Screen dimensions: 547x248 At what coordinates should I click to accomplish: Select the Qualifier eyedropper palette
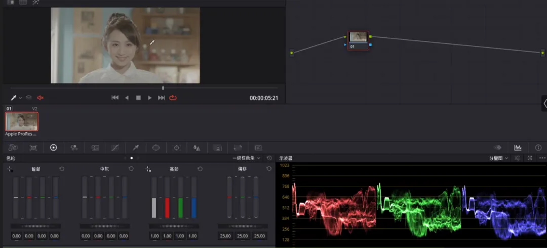pyautogui.click(x=136, y=147)
